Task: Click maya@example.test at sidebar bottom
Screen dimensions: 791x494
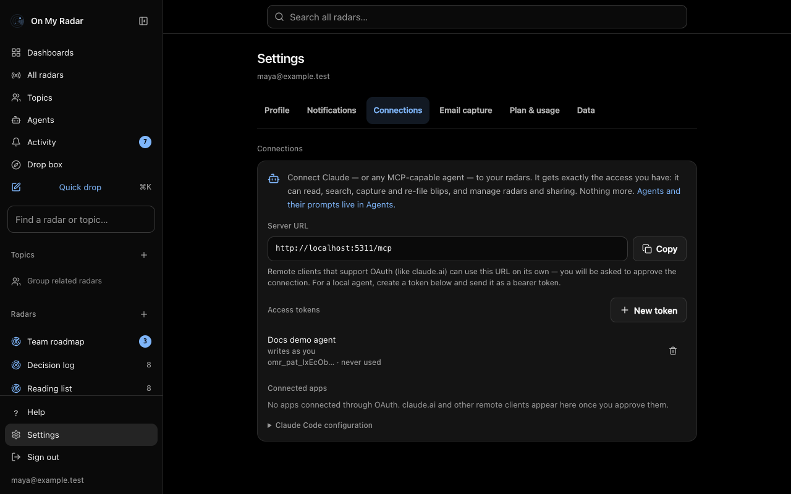Action: pyautogui.click(x=48, y=480)
